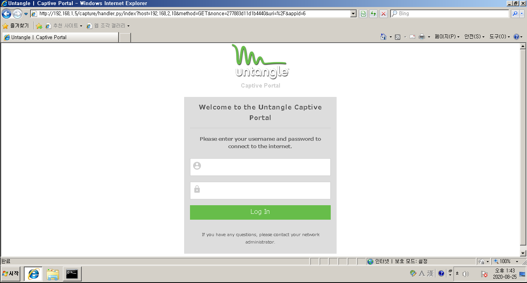
Task: Open Command Prompt taskbar icon
Action: [72, 274]
